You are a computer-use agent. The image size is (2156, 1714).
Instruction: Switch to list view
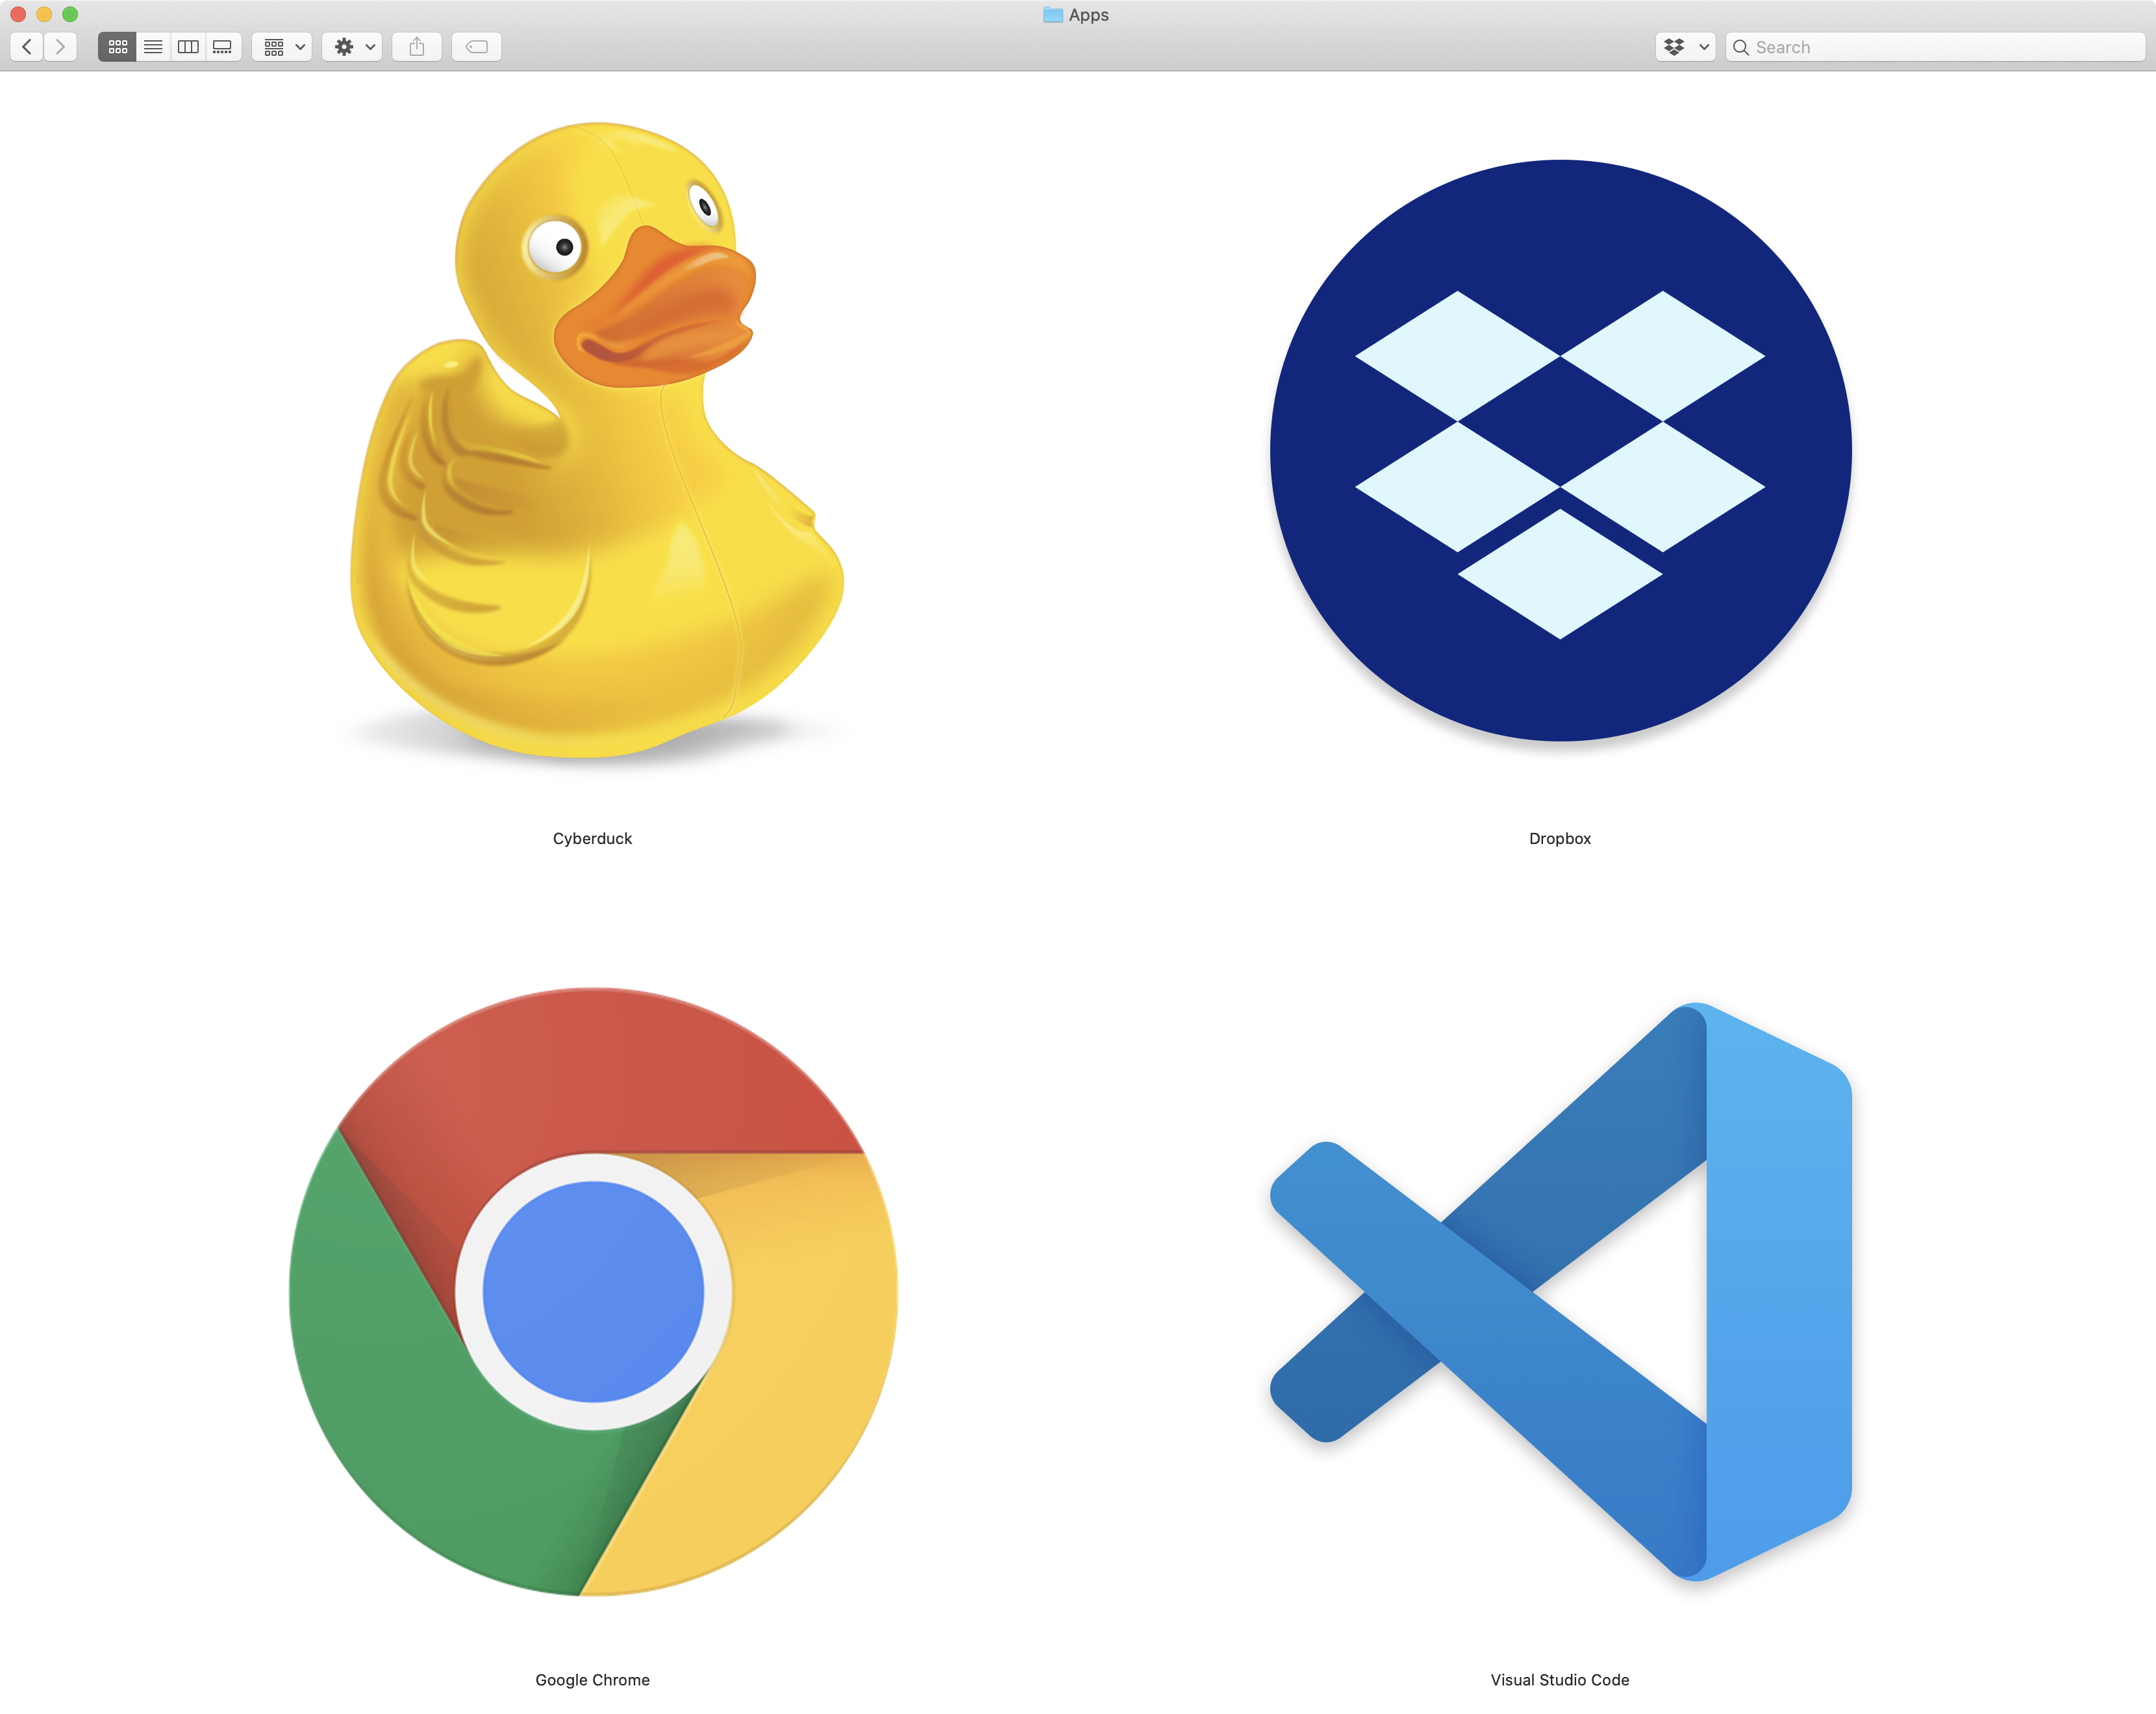153,47
